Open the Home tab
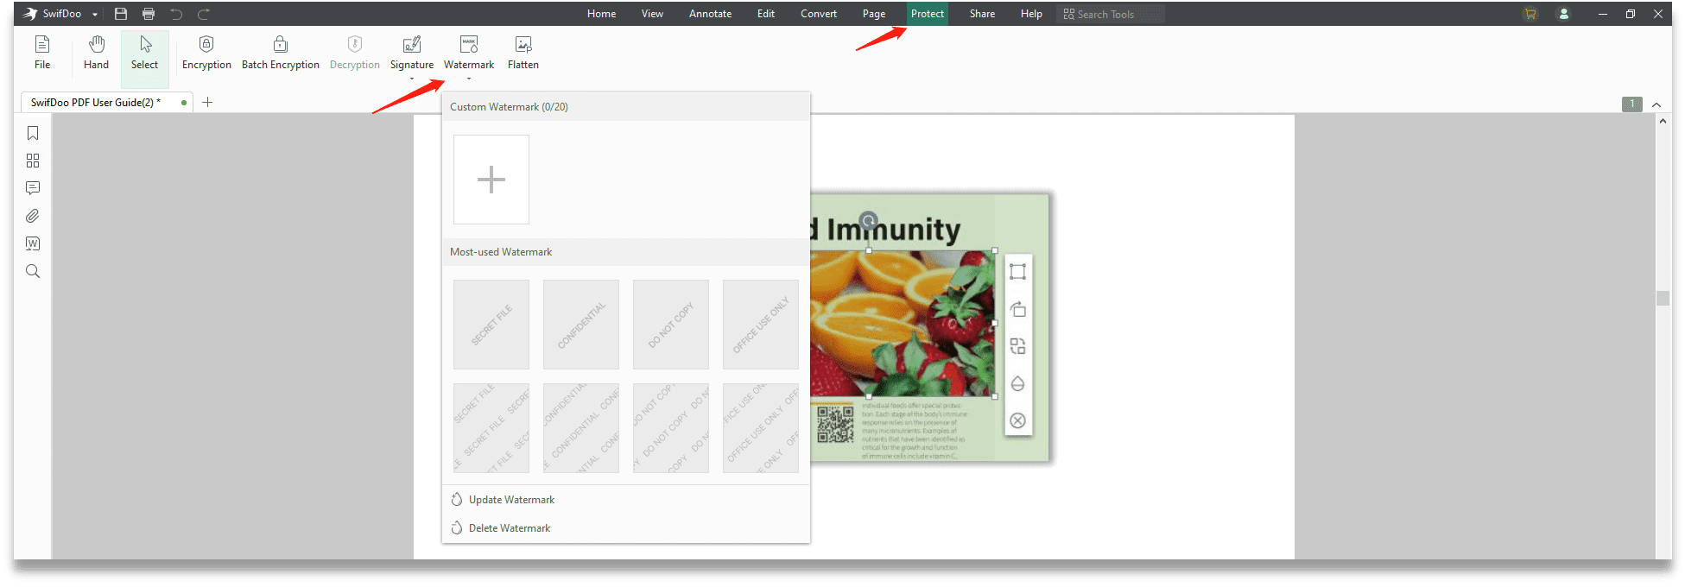Viewport: 1685px width, 587px height. coord(602,14)
